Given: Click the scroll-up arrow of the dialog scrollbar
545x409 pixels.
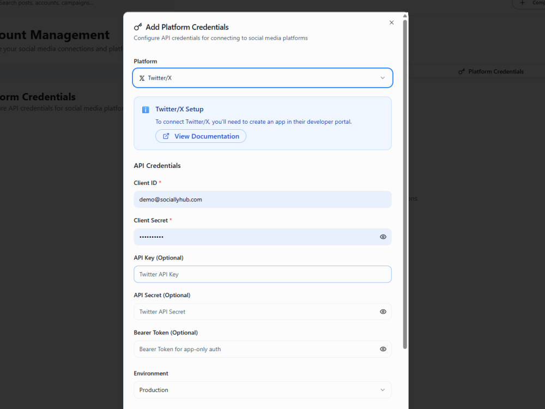Looking at the screenshot, I should (405, 16).
